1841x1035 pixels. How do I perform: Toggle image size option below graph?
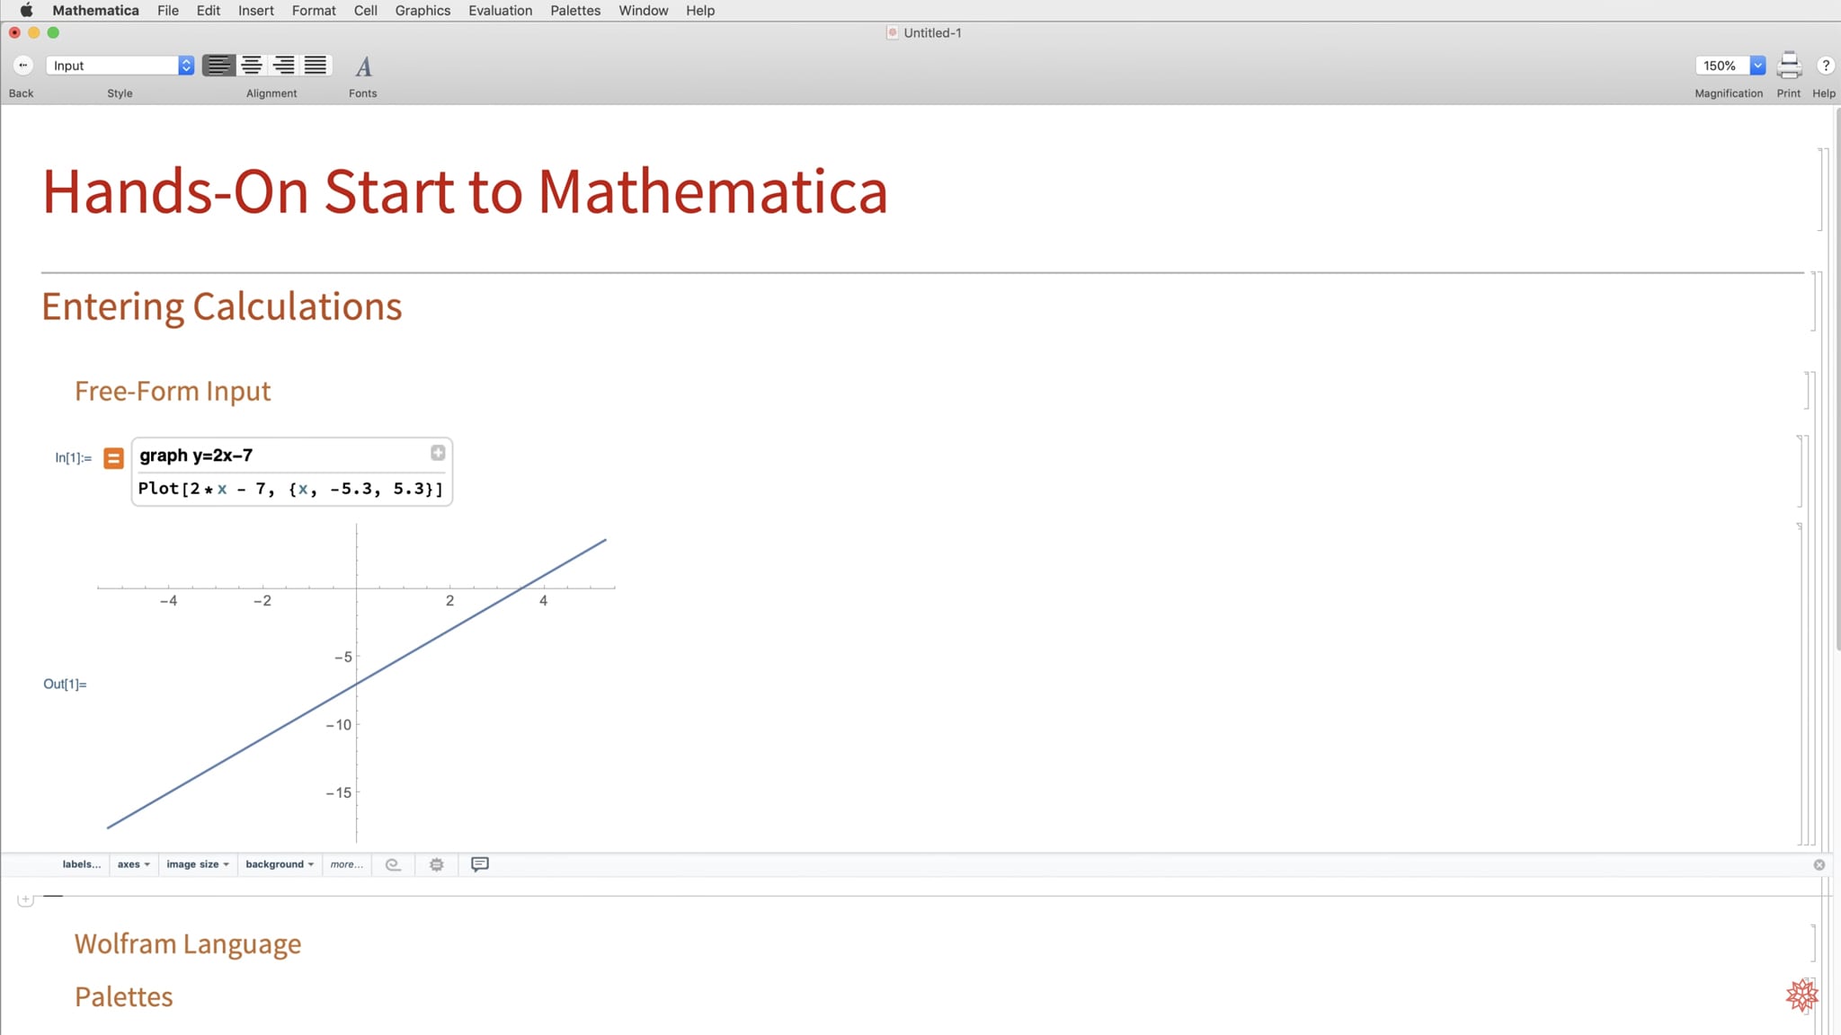click(x=196, y=863)
